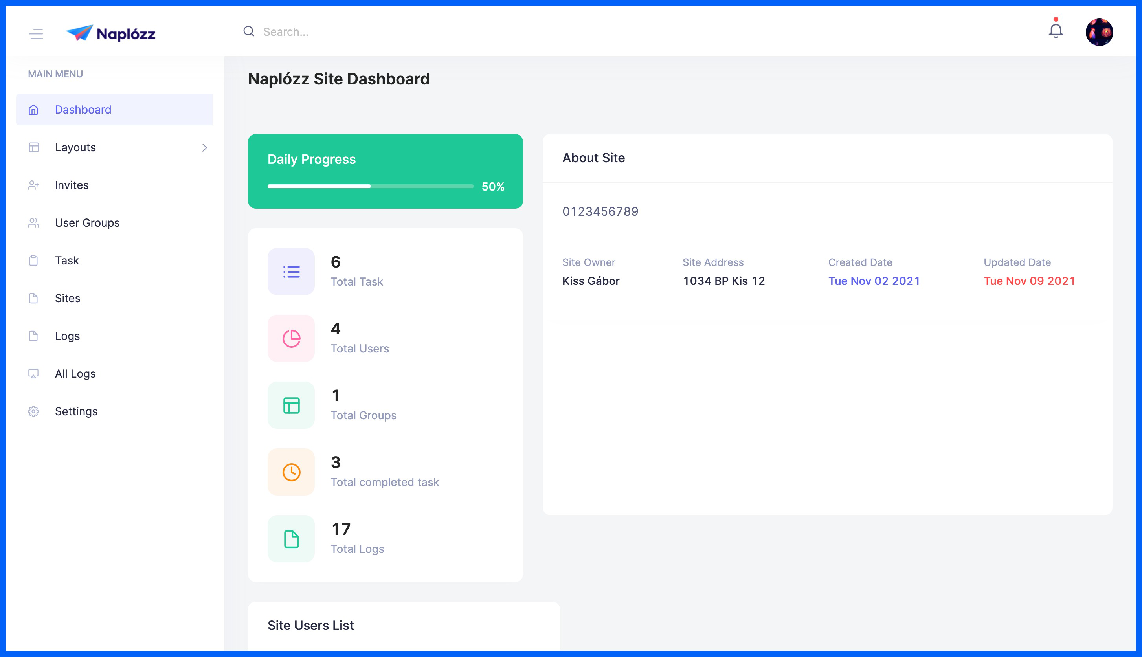
Task: Open Settings from sidebar
Action: (76, 411)
